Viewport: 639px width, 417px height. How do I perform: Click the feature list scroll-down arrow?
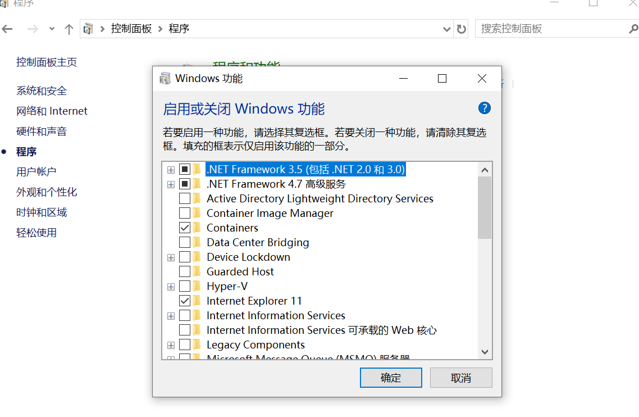[x=485, y=352]
